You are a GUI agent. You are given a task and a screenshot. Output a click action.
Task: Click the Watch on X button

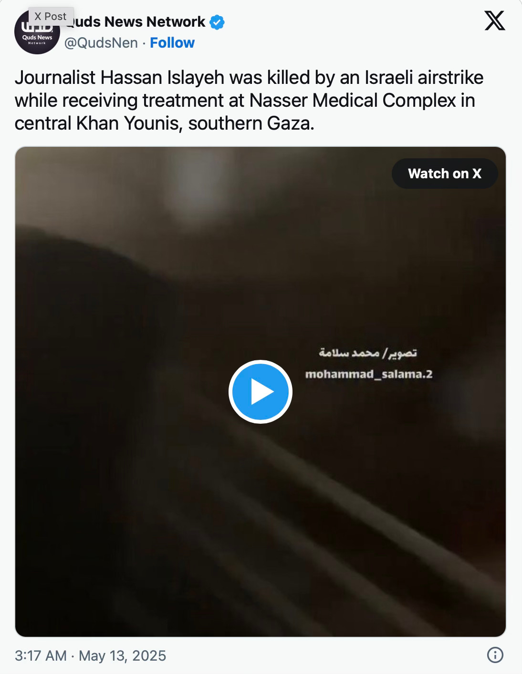[x=445, y=174]
